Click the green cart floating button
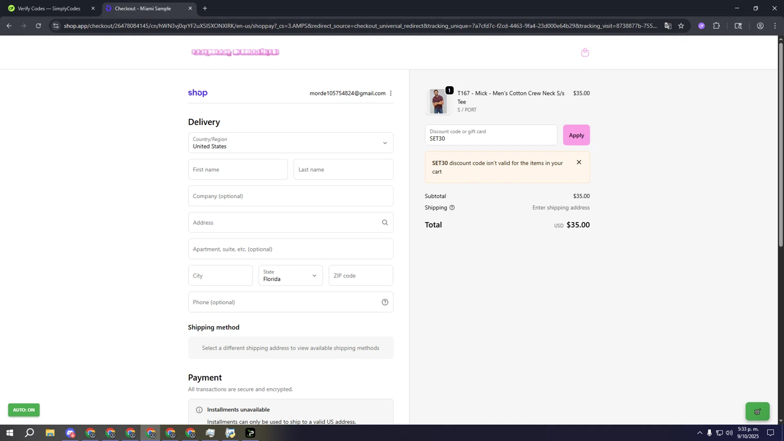784x441 pixels. pyautogui.click(x=757, y=411)
